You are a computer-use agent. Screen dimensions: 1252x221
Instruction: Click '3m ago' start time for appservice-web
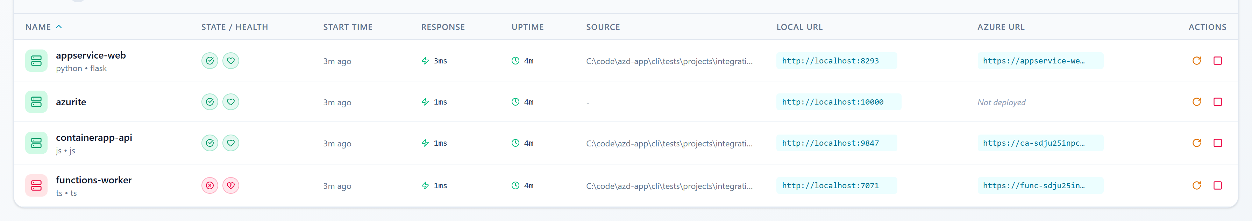pos(337,61)
